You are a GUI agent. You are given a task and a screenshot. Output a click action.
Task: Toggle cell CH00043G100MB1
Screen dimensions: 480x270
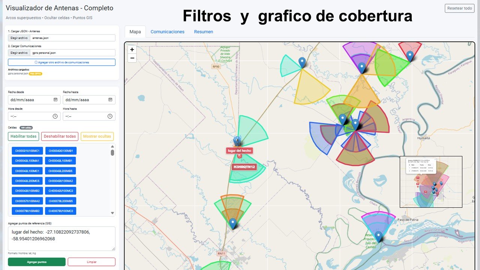61,151
